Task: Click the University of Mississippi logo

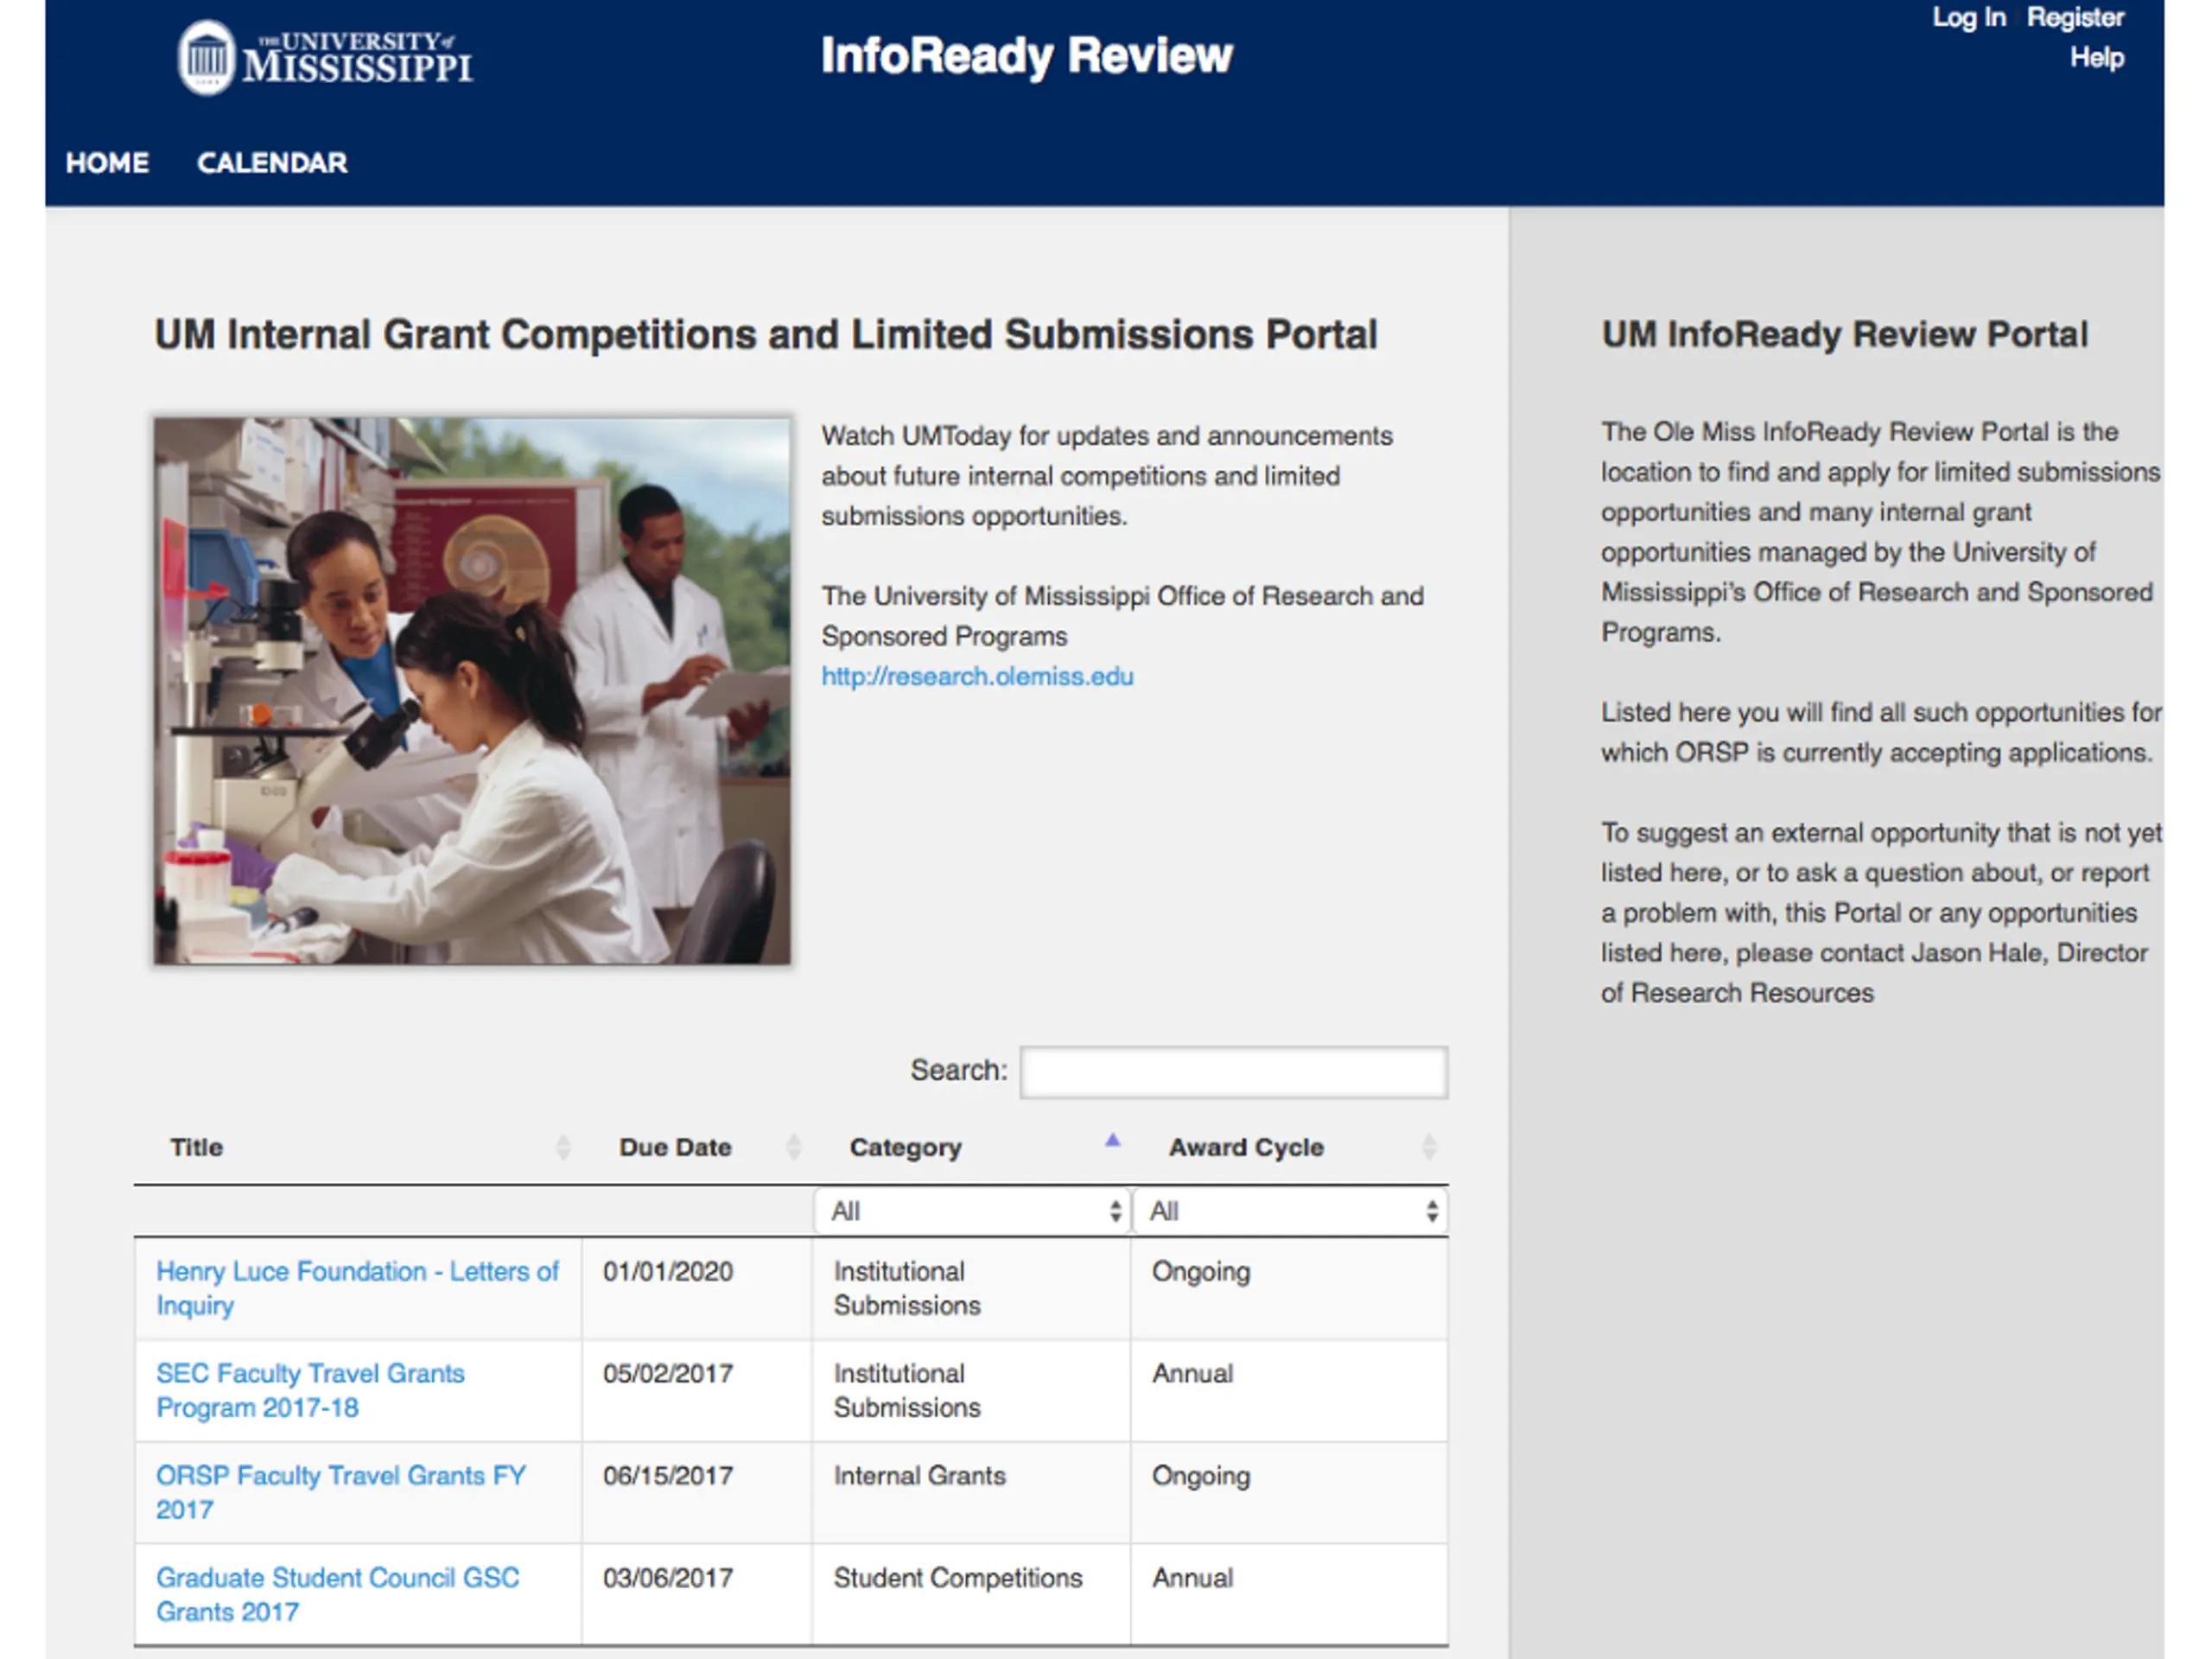Action: [x=325, y=57]
